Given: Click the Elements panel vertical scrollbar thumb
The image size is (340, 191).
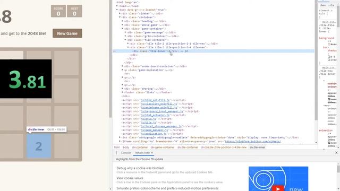Looking at the screenshot, I should tap(316, 60).
